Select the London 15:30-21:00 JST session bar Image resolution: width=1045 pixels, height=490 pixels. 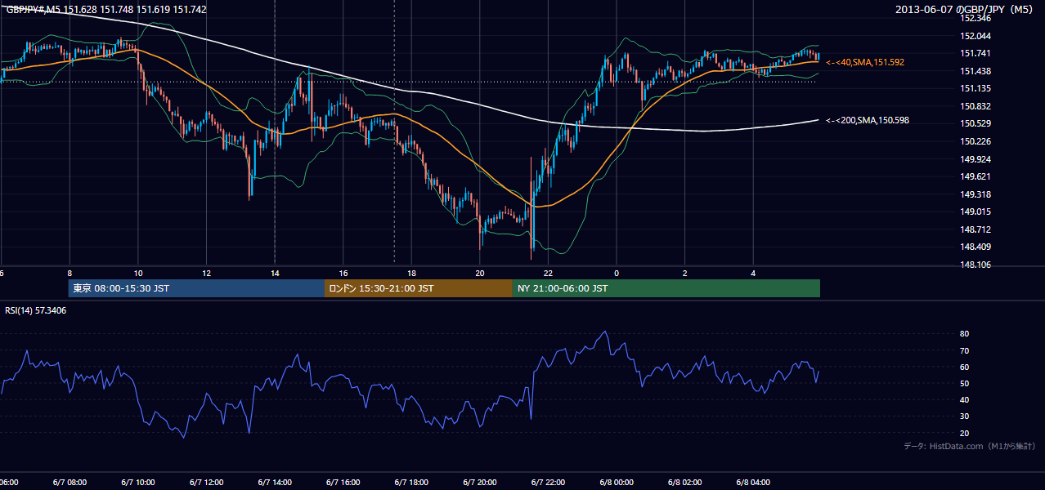click(419, 288)
